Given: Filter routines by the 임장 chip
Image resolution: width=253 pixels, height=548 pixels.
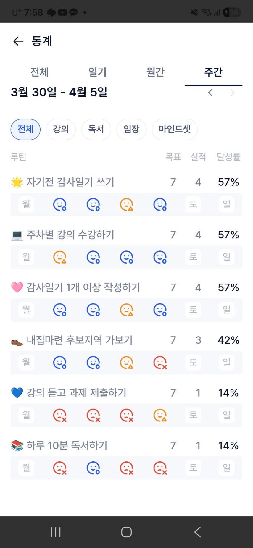Looking at the screenshot, I should [x=131, y=129].
